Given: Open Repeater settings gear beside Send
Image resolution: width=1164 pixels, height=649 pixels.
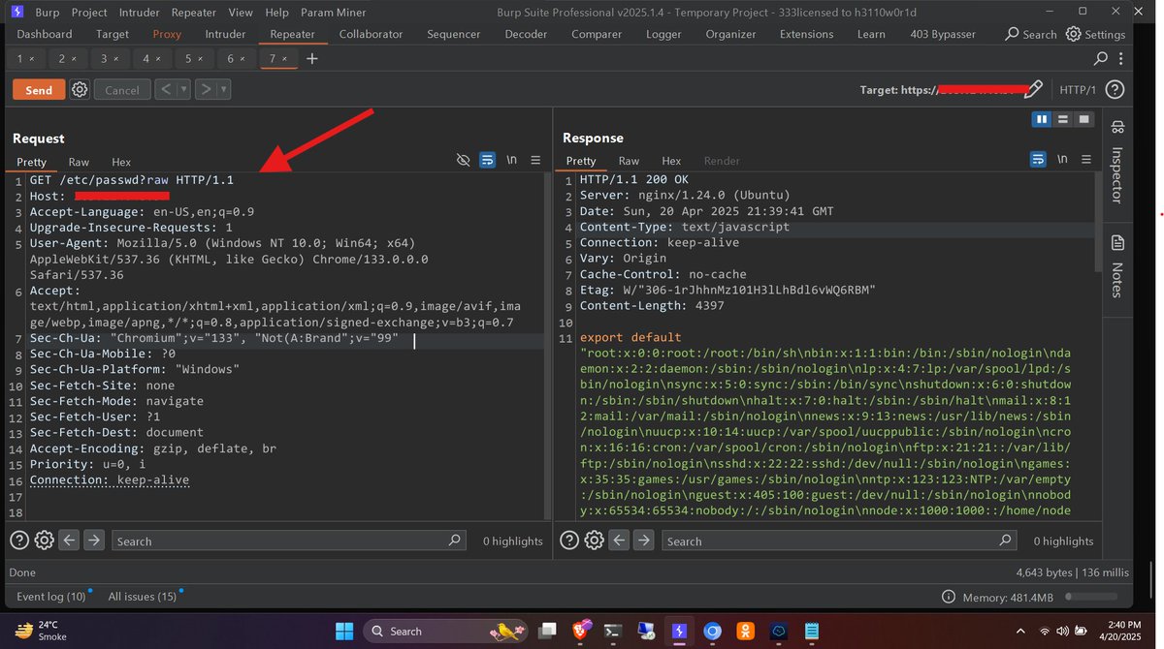Looking at the screenshot, I should [80, 89].
